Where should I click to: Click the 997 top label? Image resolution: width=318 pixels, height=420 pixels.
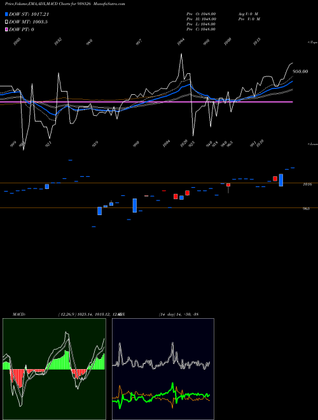(x=139, y=42)
